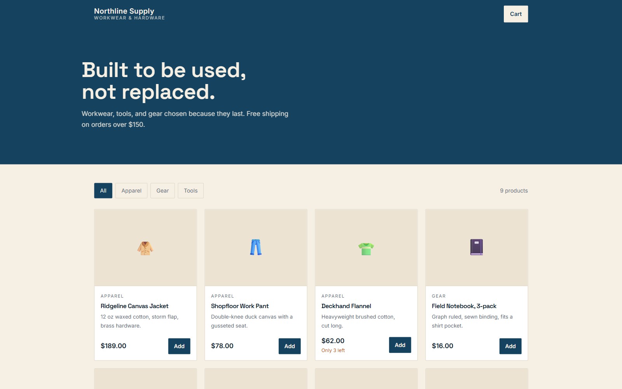The width and height of the screenshot is (622, 389).
Task: Filter products by Apparel
Action: click(131, 191)
